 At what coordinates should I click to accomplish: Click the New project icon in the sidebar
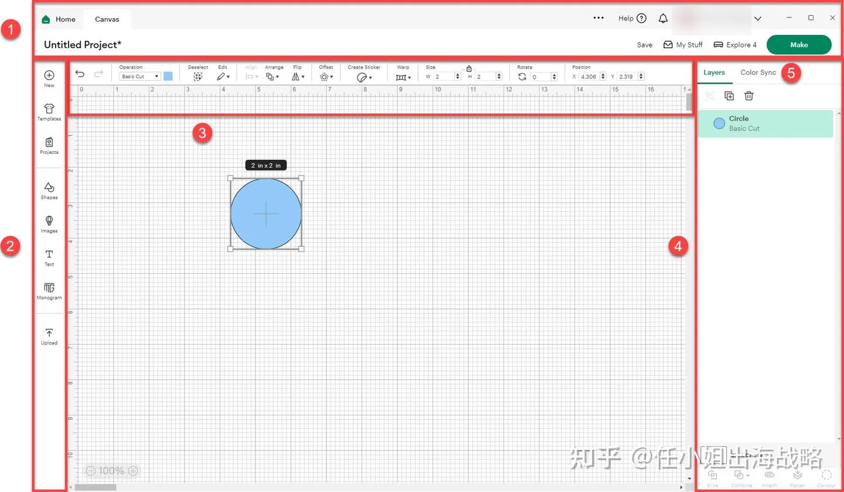pos(49,75)
